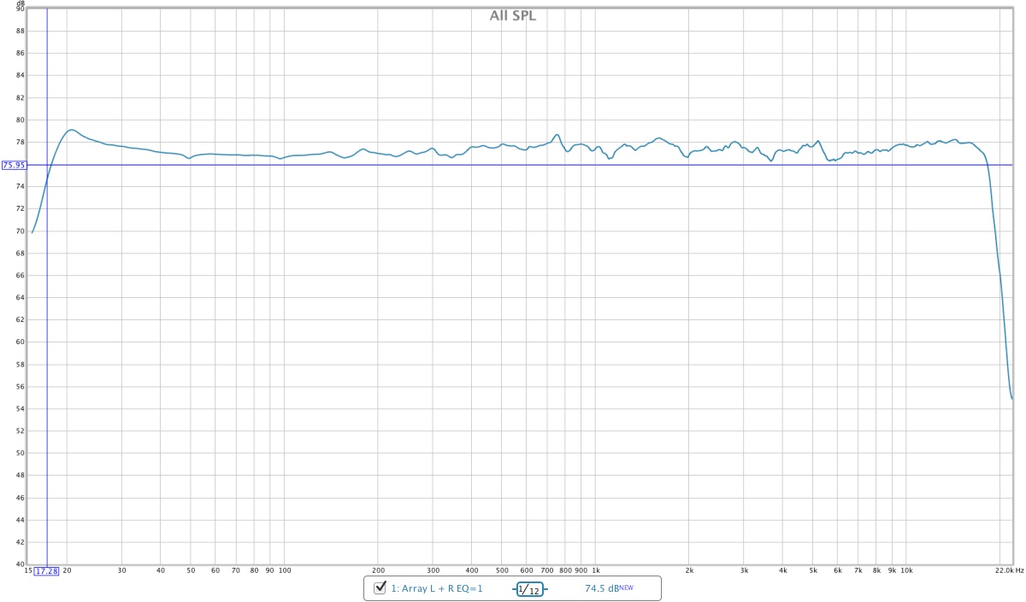The height and width of the screenshot is (602, 1026).
Task: Click the 60 dB vertical axis label
Action: pos(21,342)
